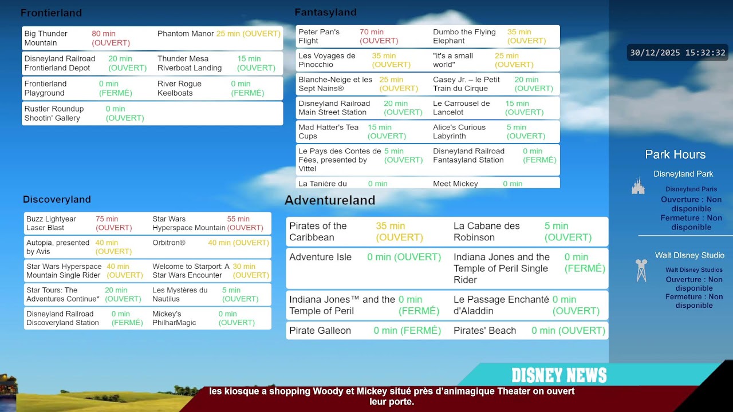The height and width of the screenshot is (412, 733).
Task: Click the Walt Disney Studio water tower icon
Action: (641, 271)
